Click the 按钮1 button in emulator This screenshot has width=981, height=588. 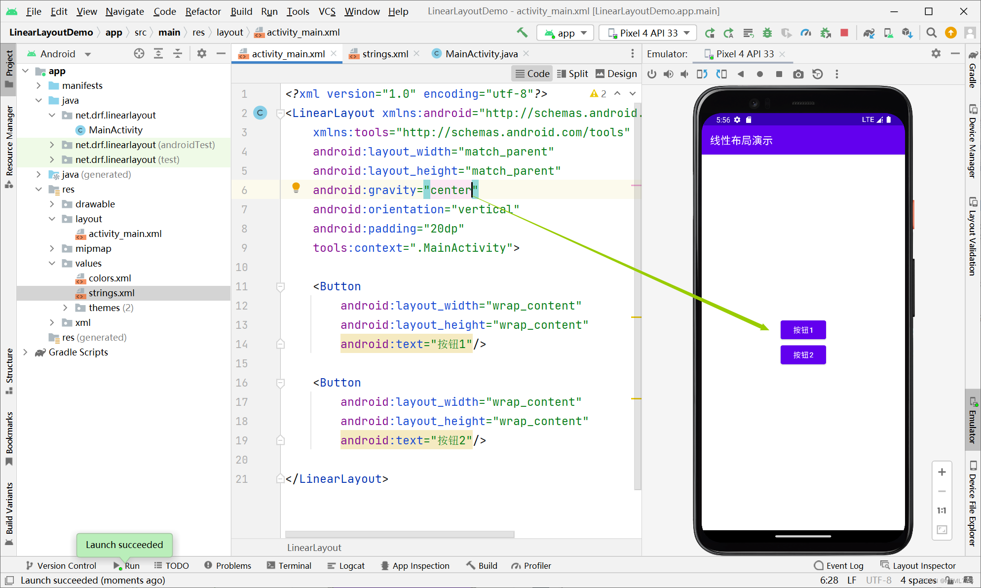803,330
